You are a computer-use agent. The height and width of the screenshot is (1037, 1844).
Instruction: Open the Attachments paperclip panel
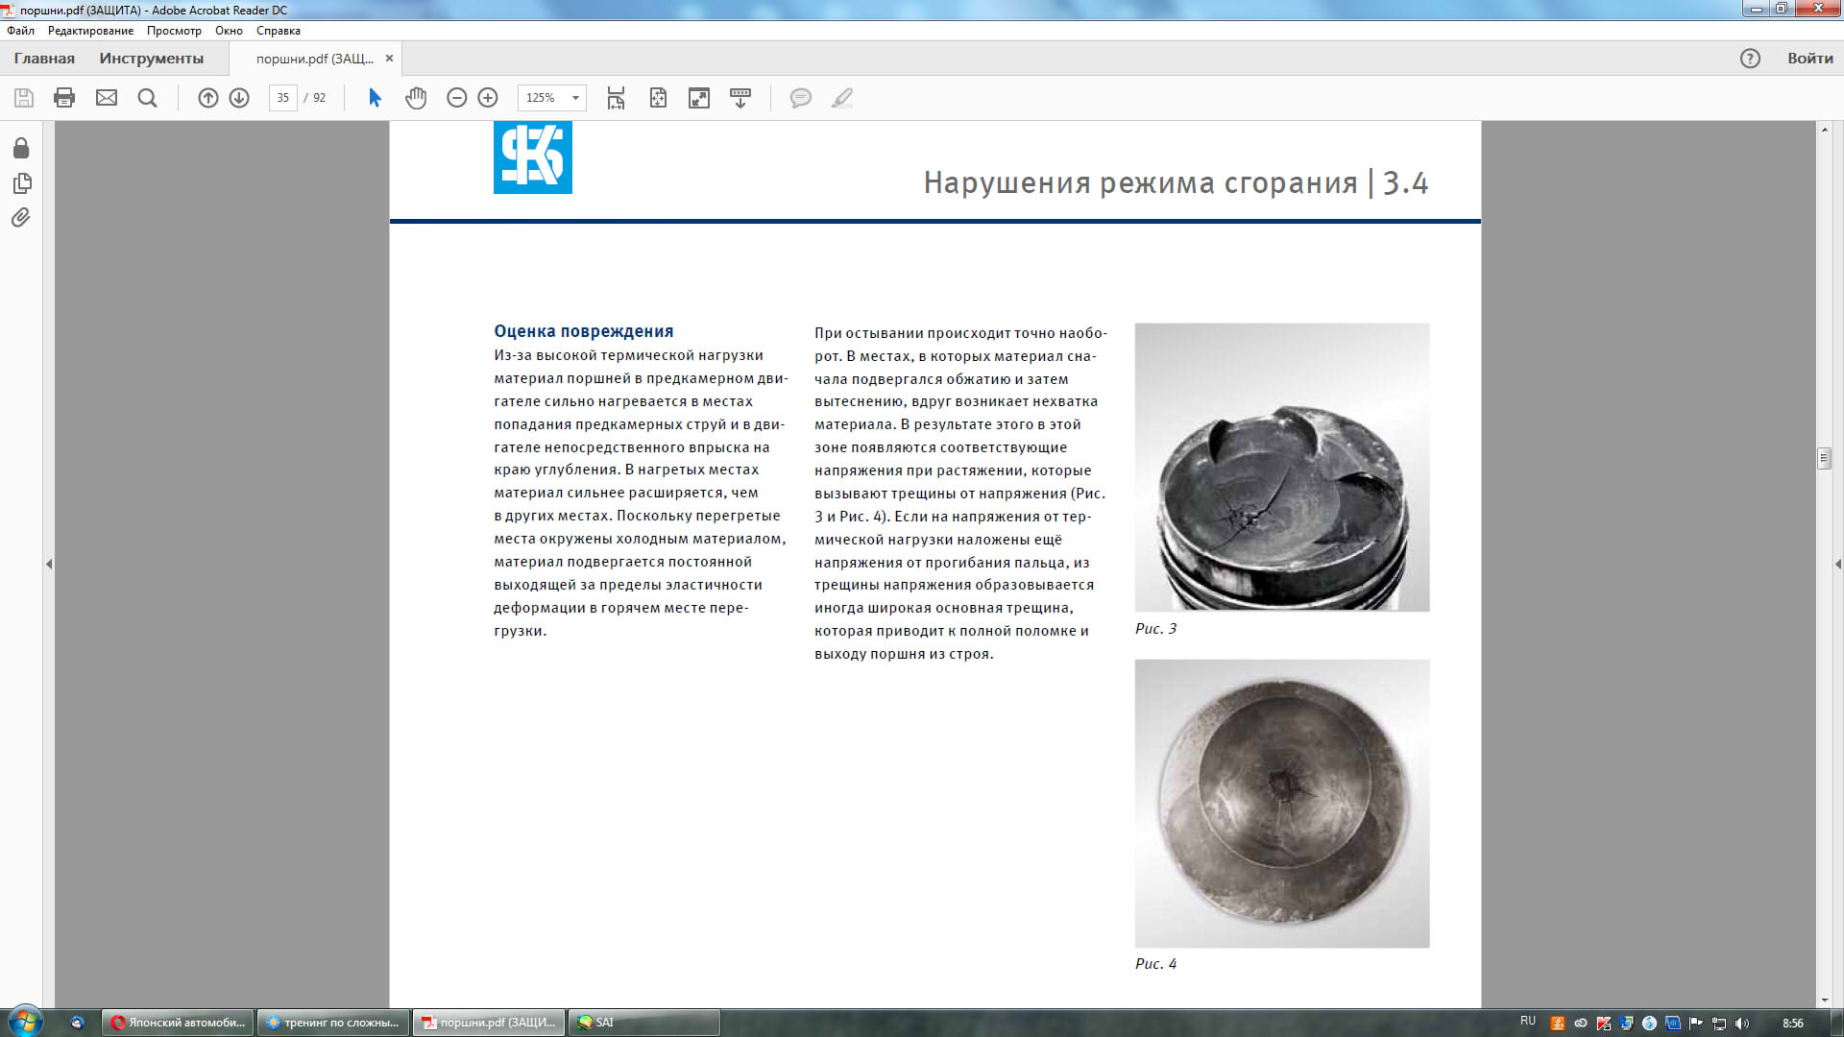[x=21, y=218]
